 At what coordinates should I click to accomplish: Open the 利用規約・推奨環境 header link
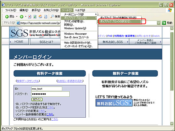[x=125, y=36]
